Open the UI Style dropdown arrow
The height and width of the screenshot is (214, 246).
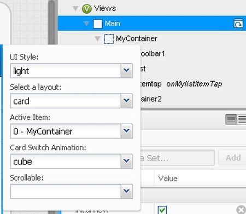click(x=127, y=71)
